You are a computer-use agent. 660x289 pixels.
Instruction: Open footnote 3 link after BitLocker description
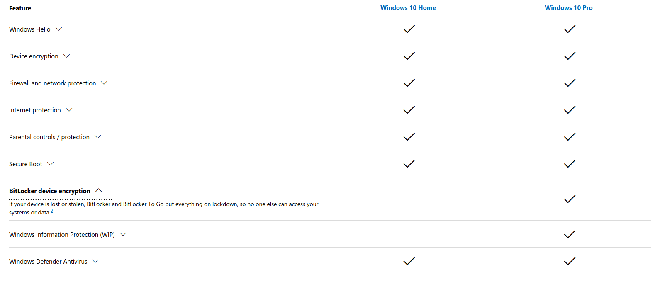click(52, 211)
